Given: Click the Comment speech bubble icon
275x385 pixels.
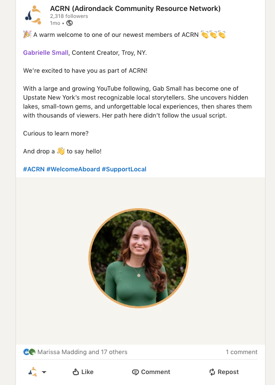Looking at the screenshot, I should click(x=136, y=372).
